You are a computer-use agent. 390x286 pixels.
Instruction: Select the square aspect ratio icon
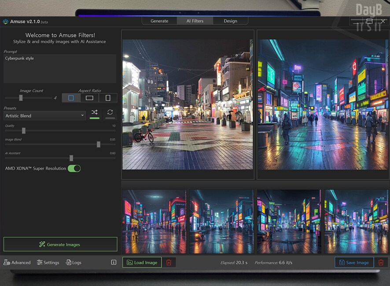(71, 98)
